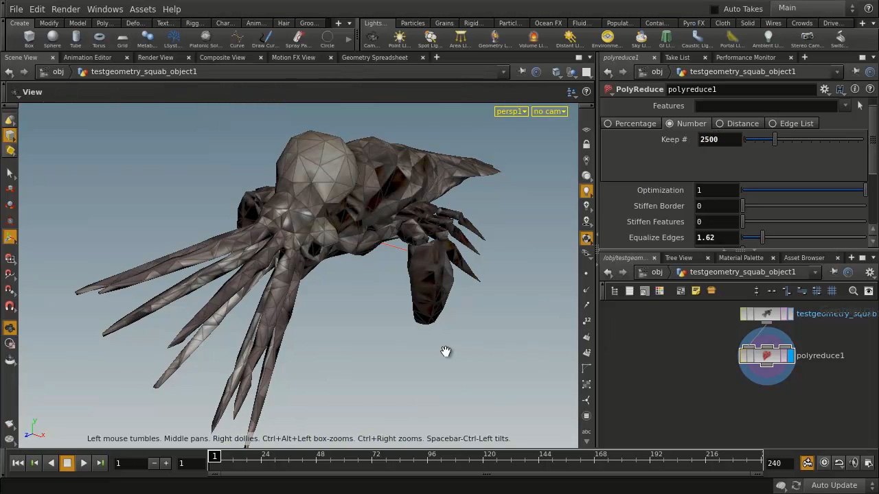The image size is (879, 494).
Task: Select the Sphere shelf tool
Action: coord(52,39)
